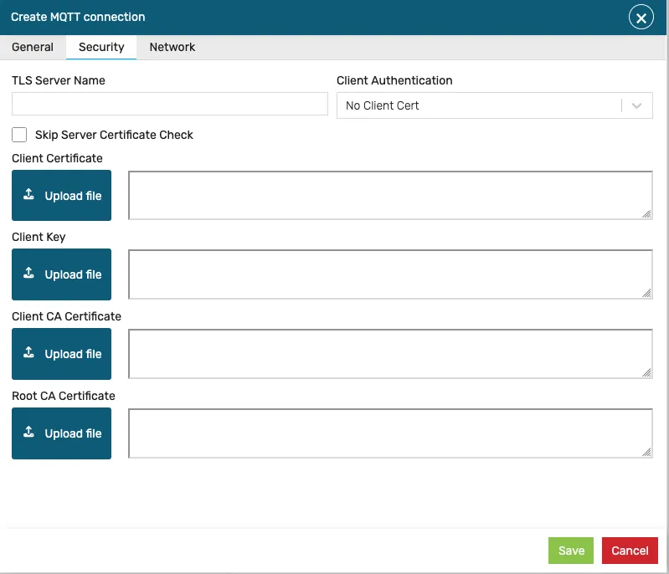The width and height of the screenshot is (669, 574).
Task: Click the TLS Server Name input field
Action: [x=170, y=104]
